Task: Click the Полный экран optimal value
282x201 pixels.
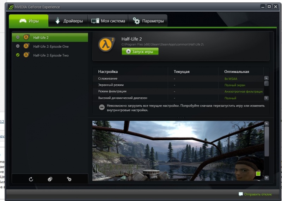Action: [235, 85]
